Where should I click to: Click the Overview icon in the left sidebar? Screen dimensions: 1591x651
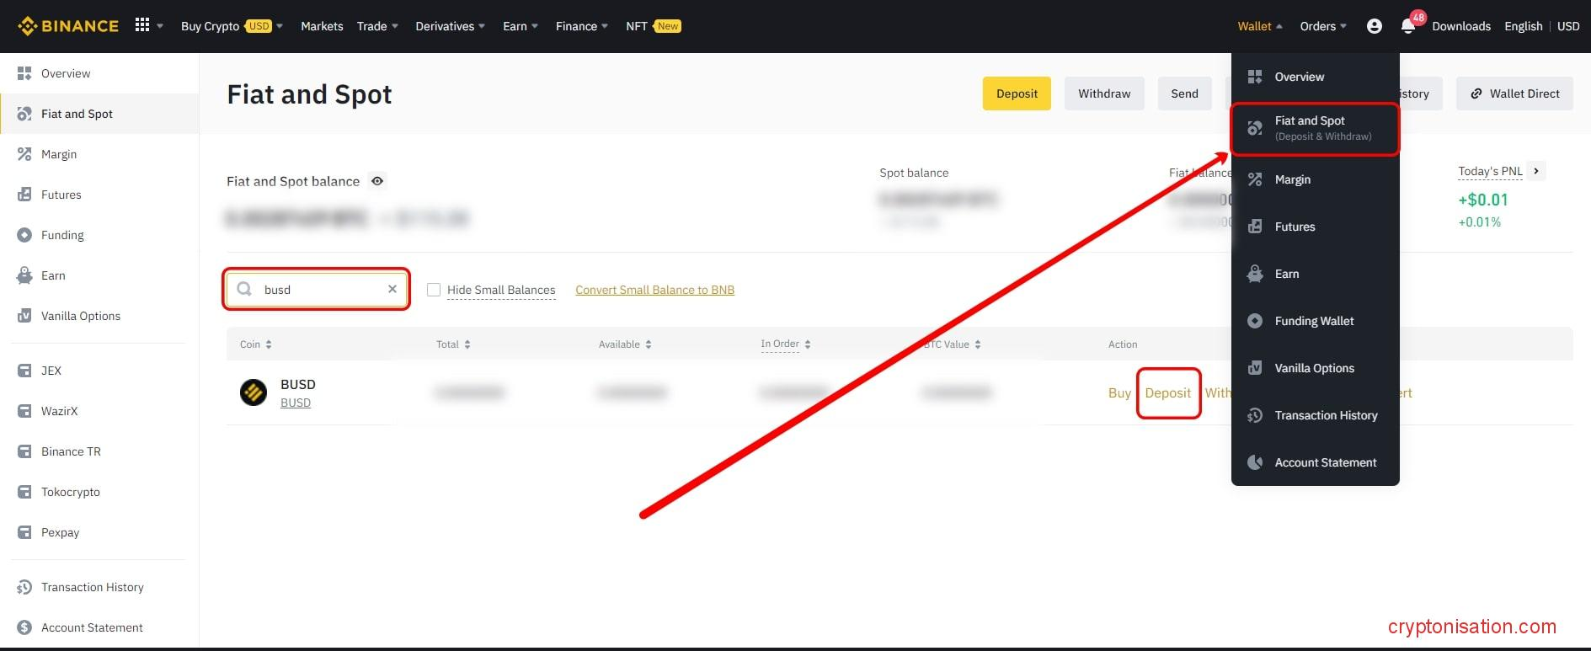(24, 73)
